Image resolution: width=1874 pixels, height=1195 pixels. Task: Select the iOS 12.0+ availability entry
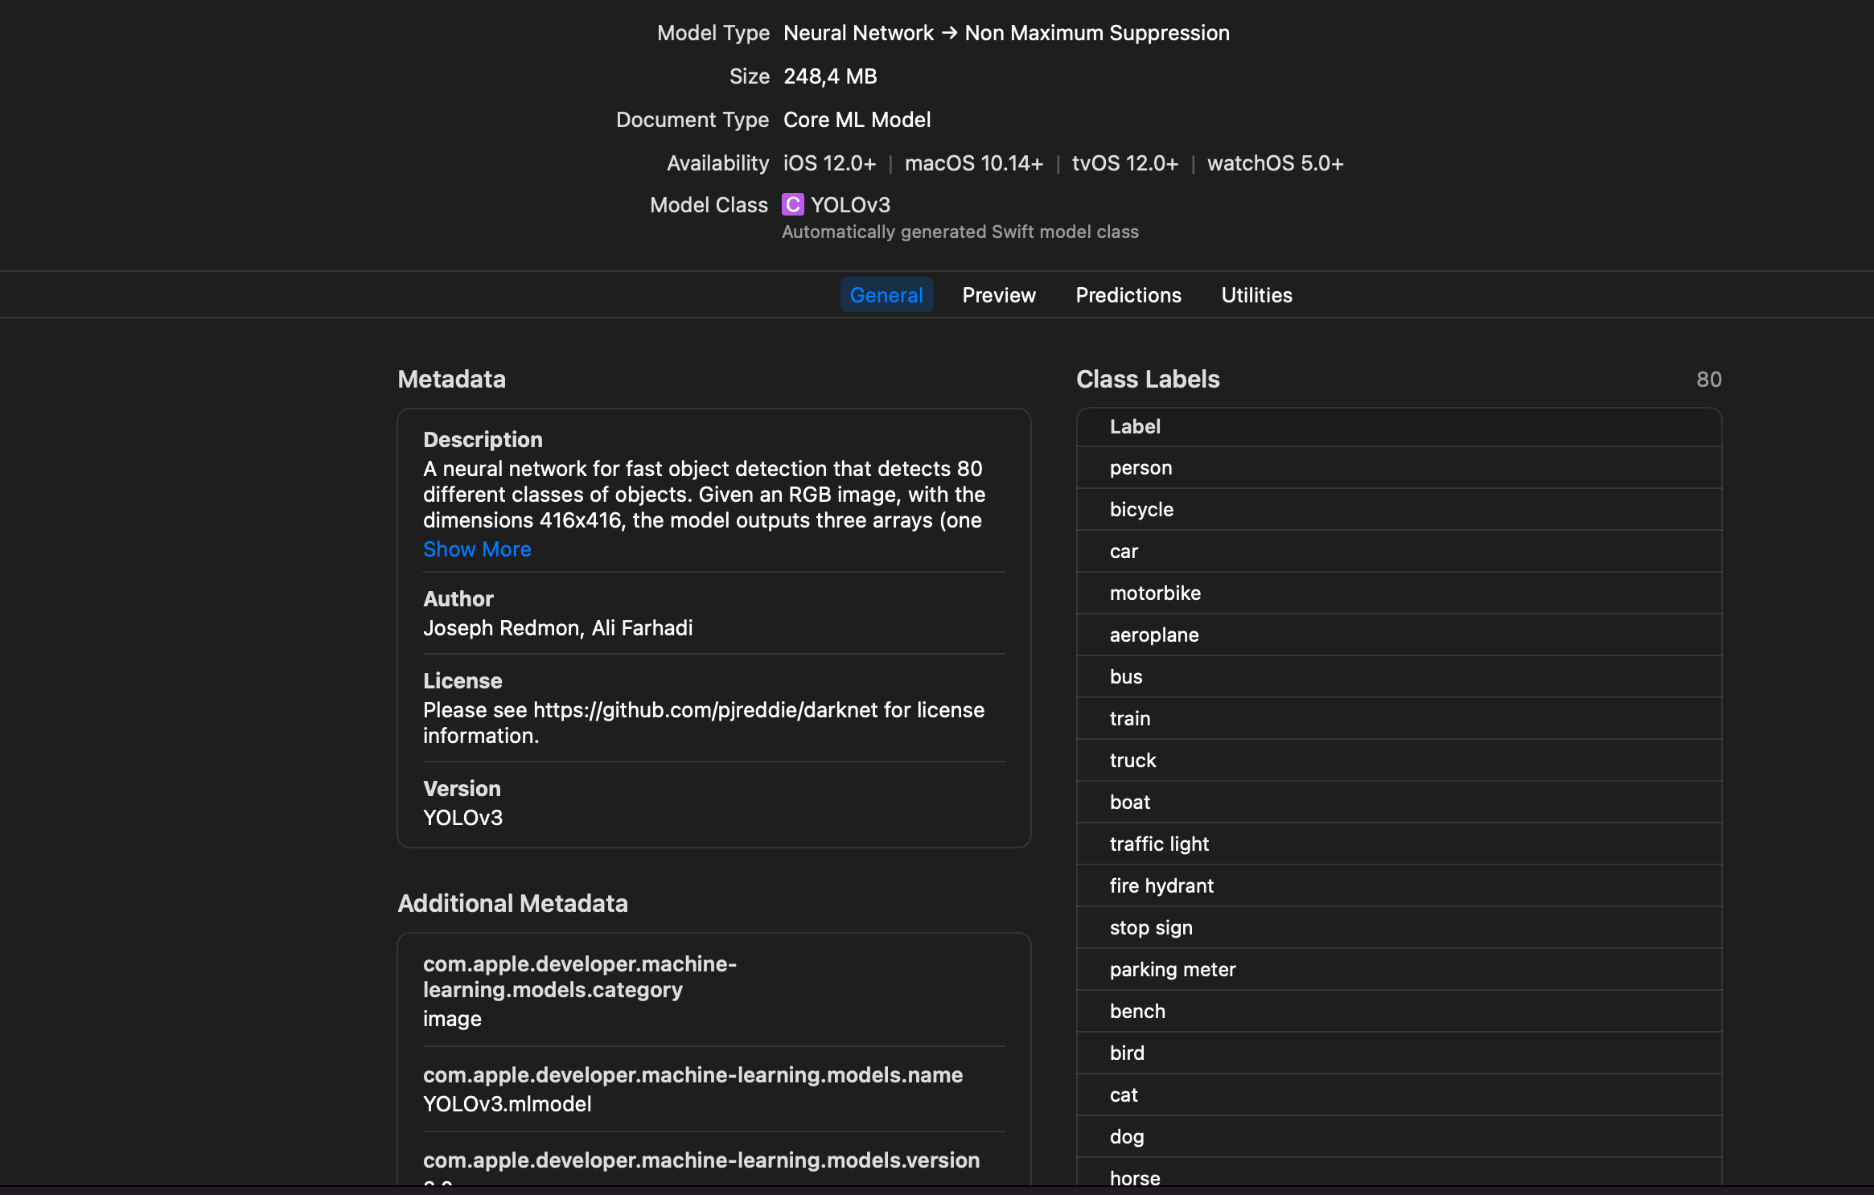click(830, 162)
